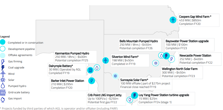Screen dimensions: 223x110
Task: Click "Potential completion FY26" text
Action: 136,48
